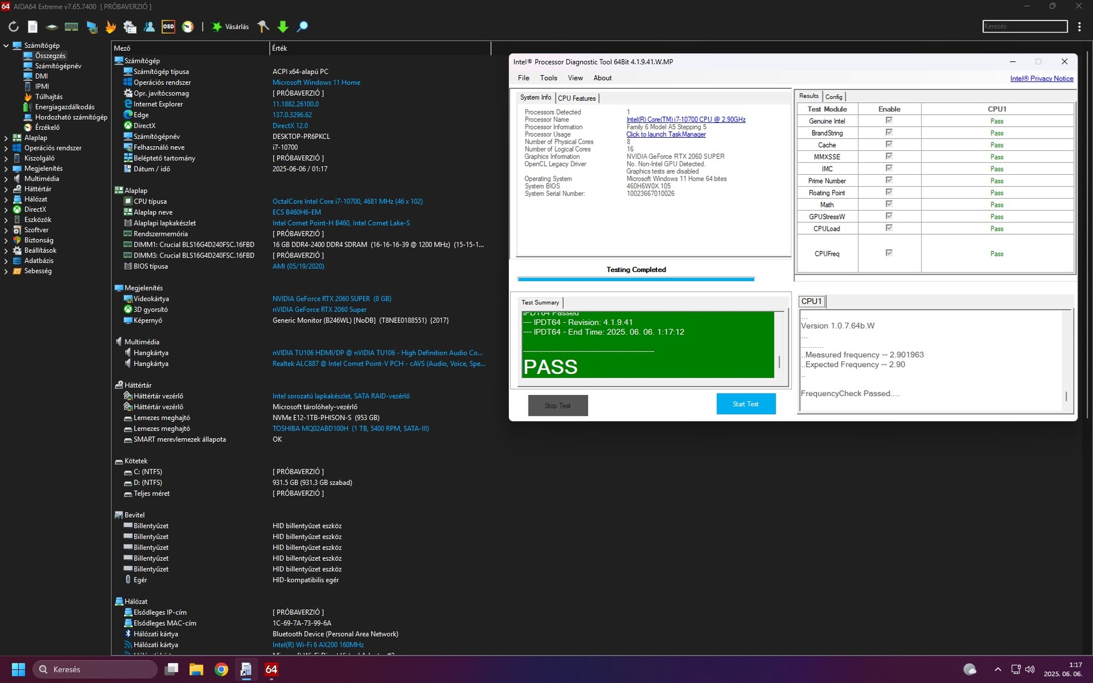The width and height of the screenshot is (1093, 683).
Task: Expand the Operációs rendszer tree node
Action: pyautogui.click(x=6, y=148)
